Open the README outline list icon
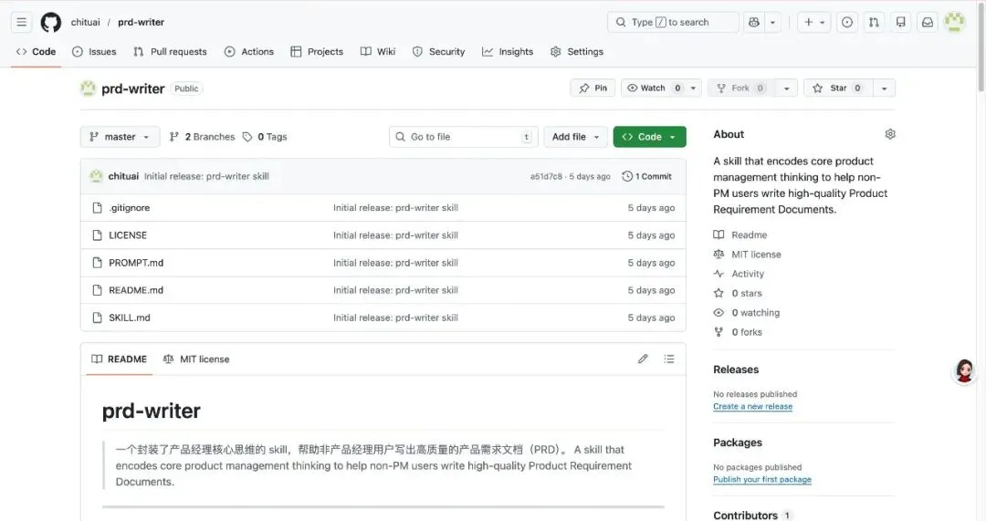This screenshot has height=521, width=986. tap(669, 359)
